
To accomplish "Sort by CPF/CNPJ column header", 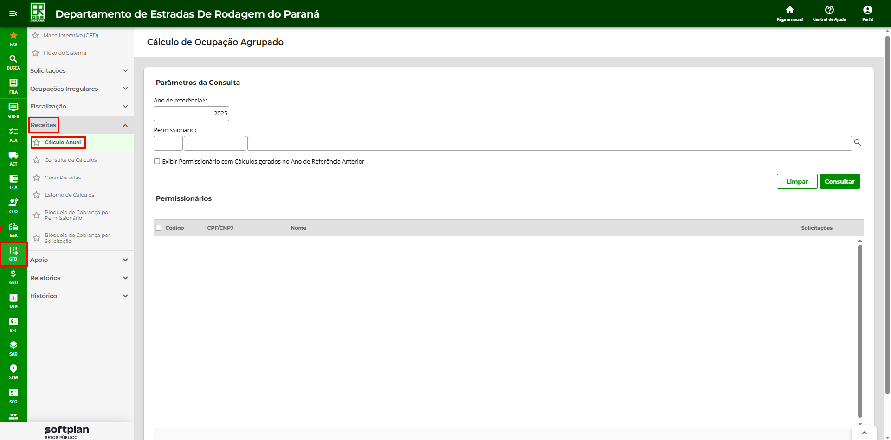I will pyautogui.click(x=220, y=228).
